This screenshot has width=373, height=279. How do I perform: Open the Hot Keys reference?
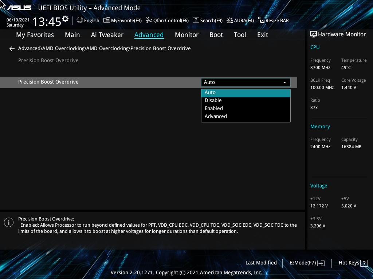point(352,263)
